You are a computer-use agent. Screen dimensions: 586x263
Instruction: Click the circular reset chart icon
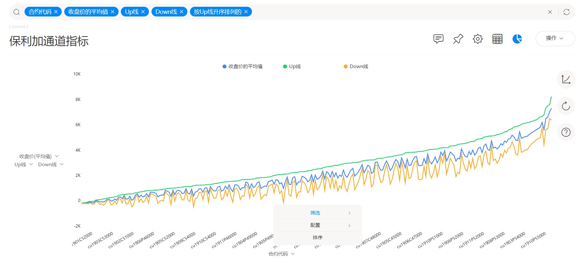point(566,106)
